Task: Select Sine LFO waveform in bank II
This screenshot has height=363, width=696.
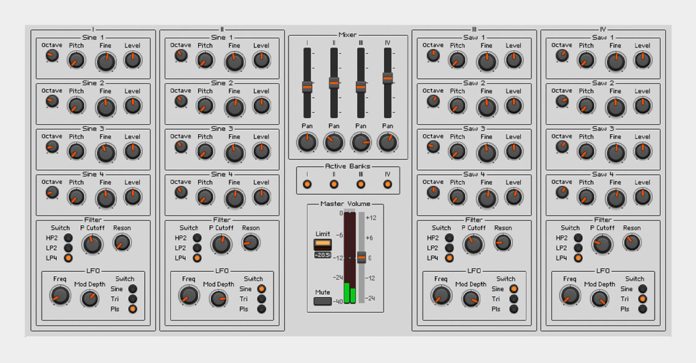Action: pos(263,288)
